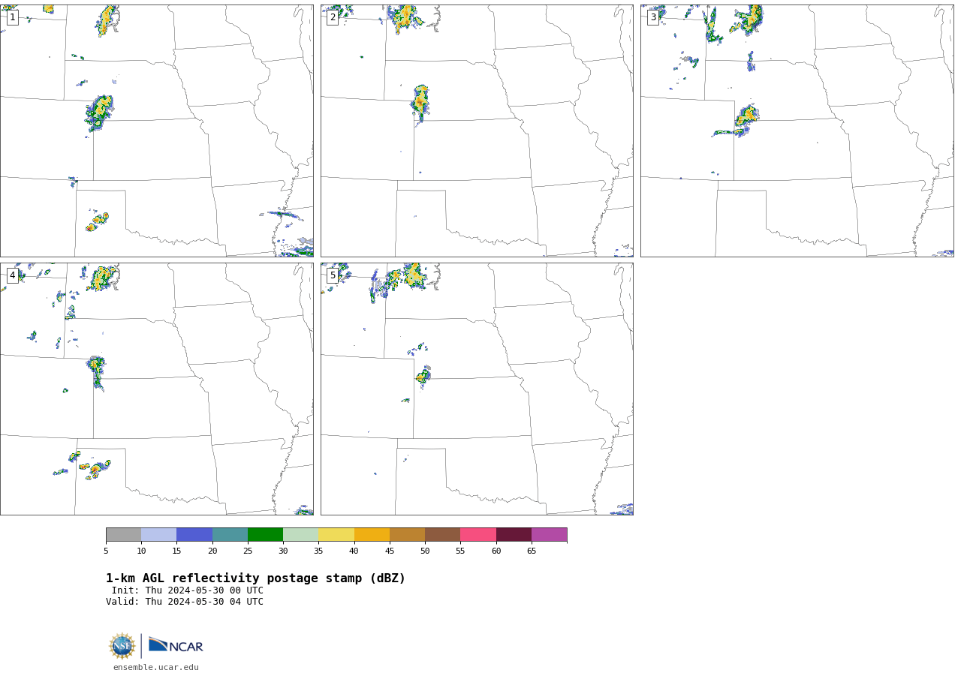Click the light blue 10-15 dBZ swatch
Screen dimensions: 961x676
click(158, 534)
